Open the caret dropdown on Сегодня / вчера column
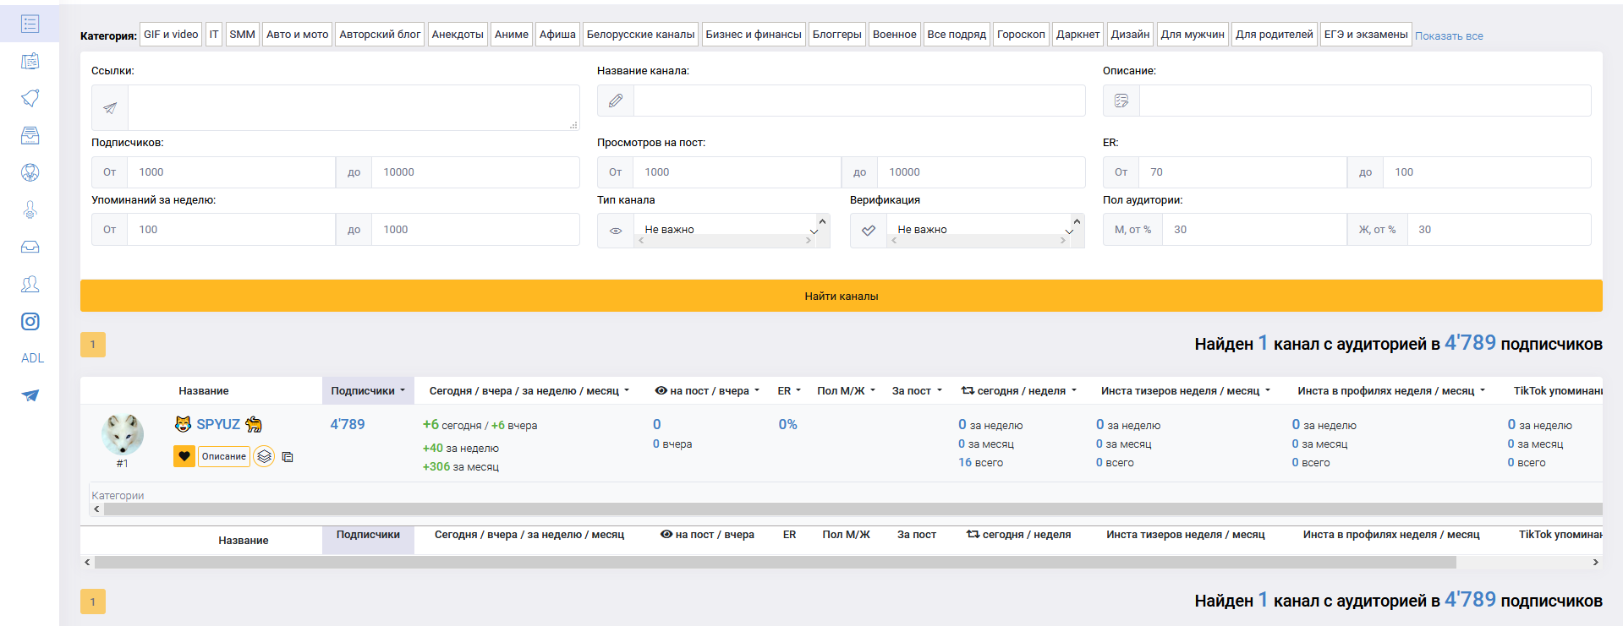 (627, 391)
